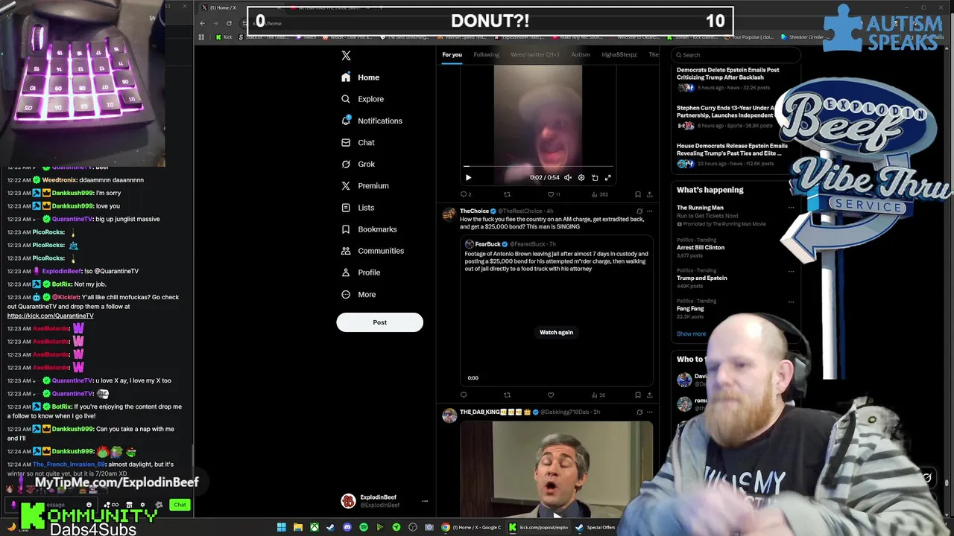Pop out the video picture-in-picture icon
The image size is (954, 536).
point(595,178)
